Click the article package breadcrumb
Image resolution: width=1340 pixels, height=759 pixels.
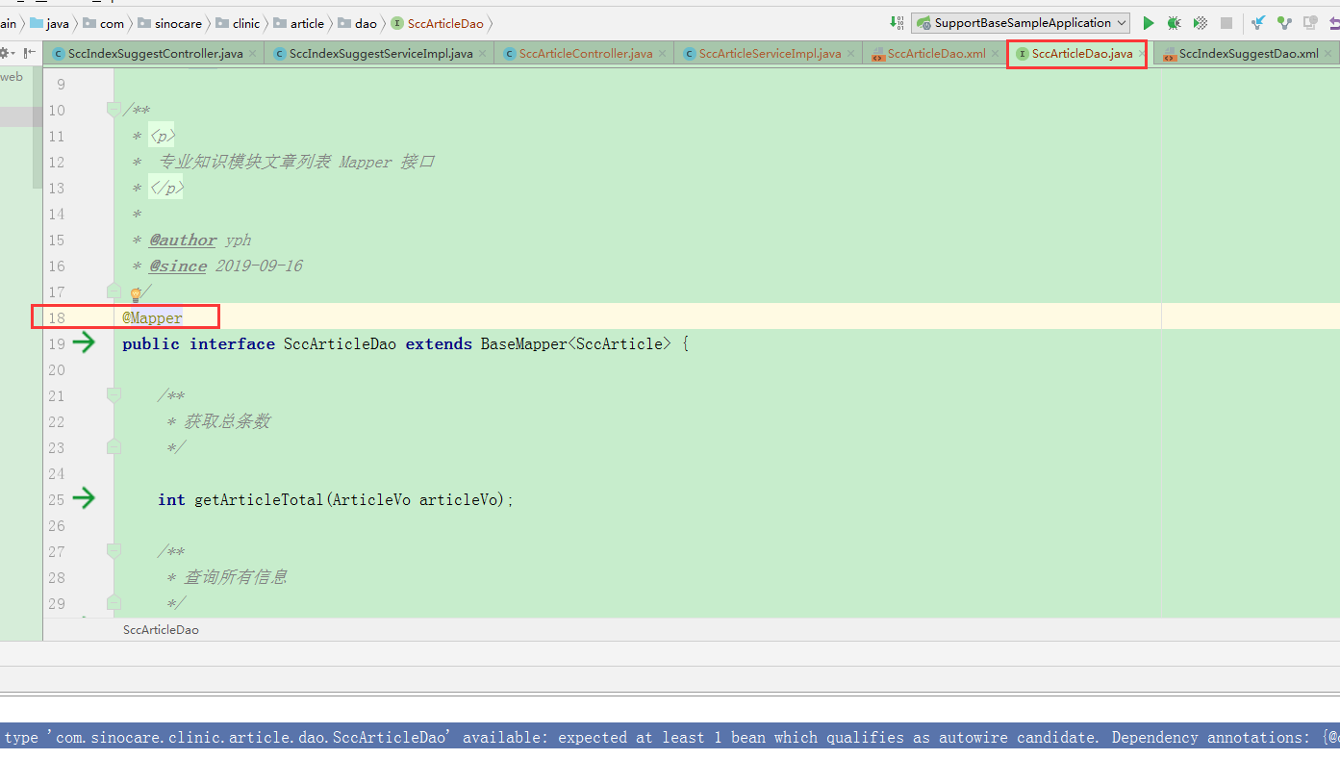[x=299, y=23]
